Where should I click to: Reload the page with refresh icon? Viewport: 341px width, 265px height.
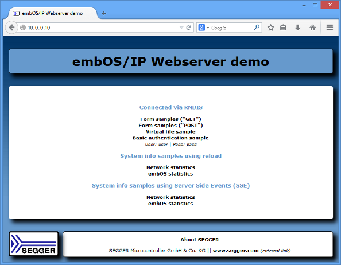pyautogui.click(x=188, y=28)
